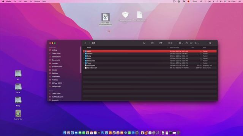The image size is (243, 136).
Task: Open iCloud Drive under Favorites sidebar
Action: pyautogui.click(x=56, y=53)
